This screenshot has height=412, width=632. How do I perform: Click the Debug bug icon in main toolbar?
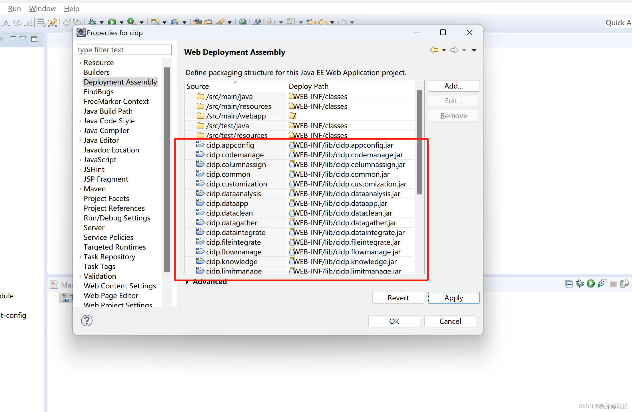92,22
